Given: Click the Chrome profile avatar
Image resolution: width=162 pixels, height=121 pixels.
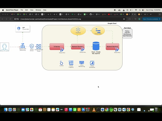Looking at the screenshot, I should pos(139,19).
